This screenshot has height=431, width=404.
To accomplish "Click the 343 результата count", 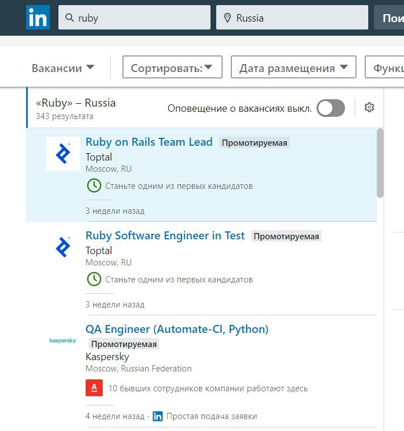I will pyautogui.click(x=65, y=116).
